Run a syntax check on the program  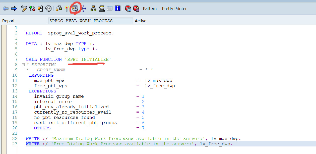point(32,8)
